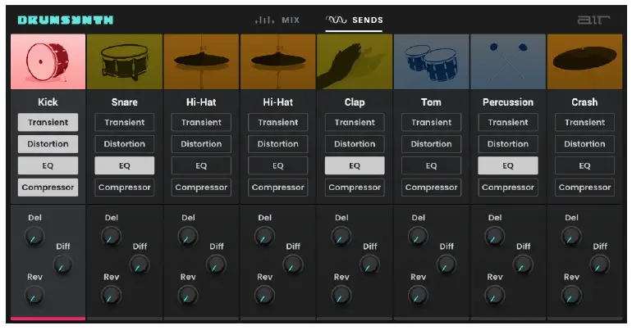The height and width of the screenshot is (330, 632).
Task: Click the Clap Del send knob
Action: [341, 237]
